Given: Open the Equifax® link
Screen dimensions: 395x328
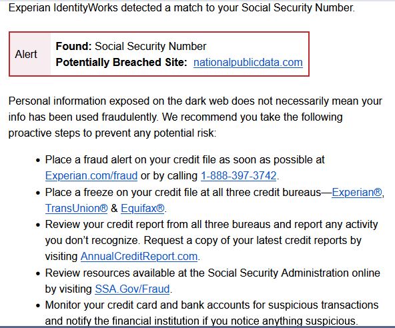Looking at the screenshot, I should 143,208.
